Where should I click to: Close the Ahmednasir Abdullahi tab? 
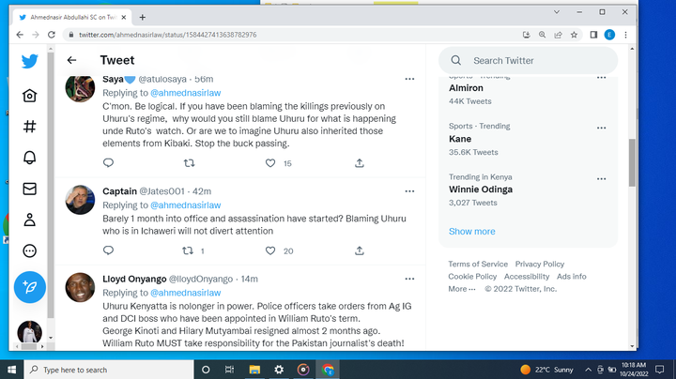point(124,17)
